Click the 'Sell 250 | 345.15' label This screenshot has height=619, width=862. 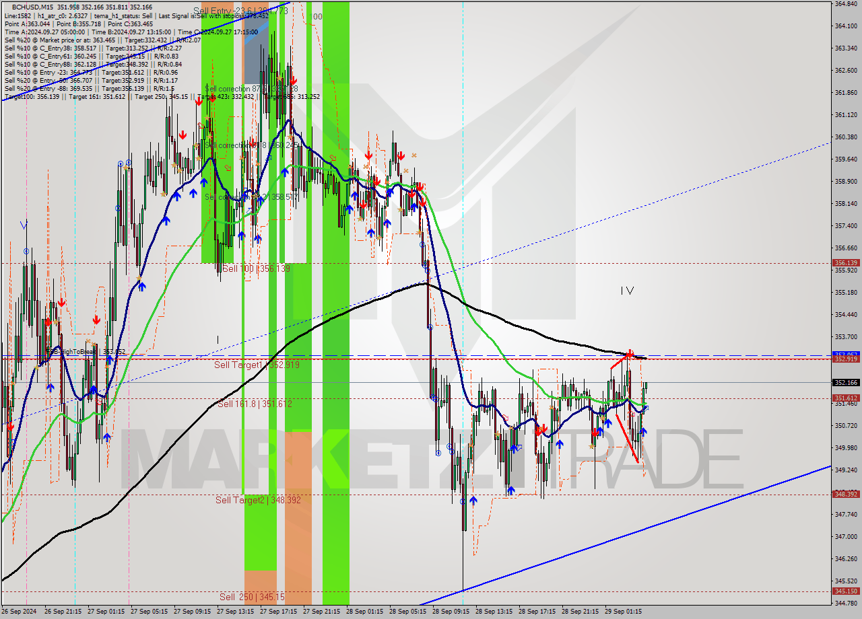click(252, 597)
